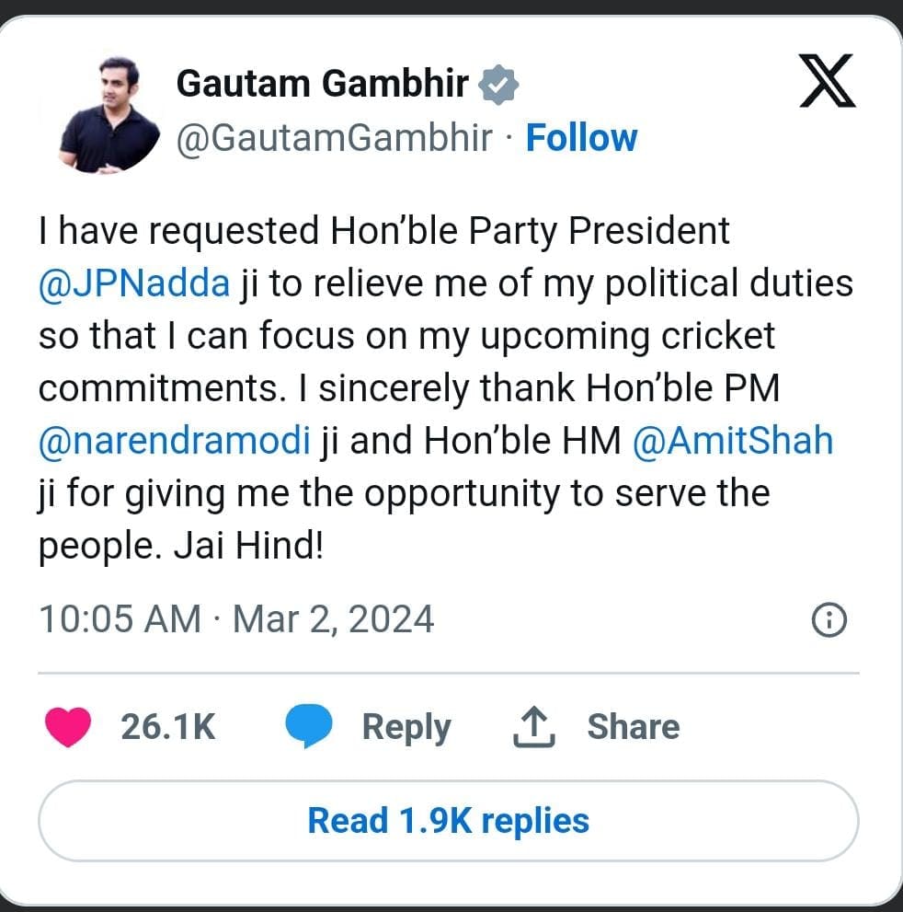Like the tweet with the heart icon
Screen dimensions: 903x912
point(67,727)
